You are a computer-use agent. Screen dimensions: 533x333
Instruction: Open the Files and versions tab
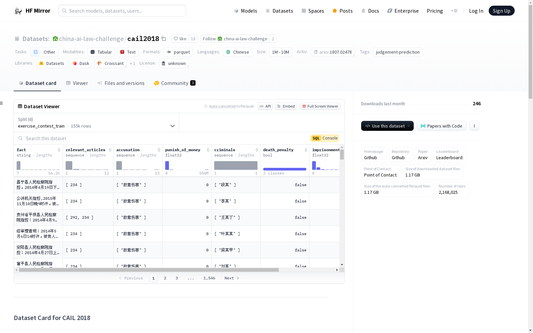point(121,83)
